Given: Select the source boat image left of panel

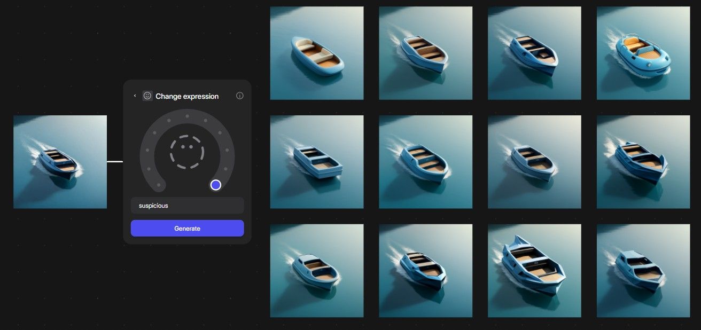Looking at the screenshot, I should point(60,162).
